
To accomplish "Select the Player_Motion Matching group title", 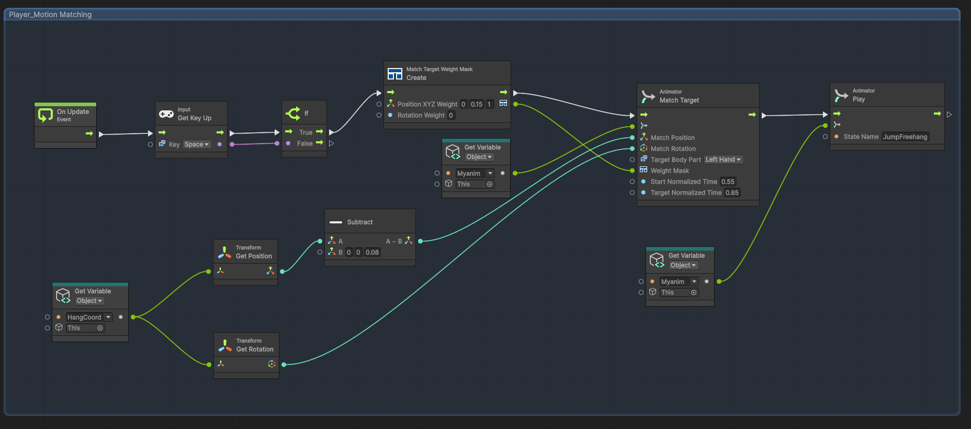I will point(50,15).
